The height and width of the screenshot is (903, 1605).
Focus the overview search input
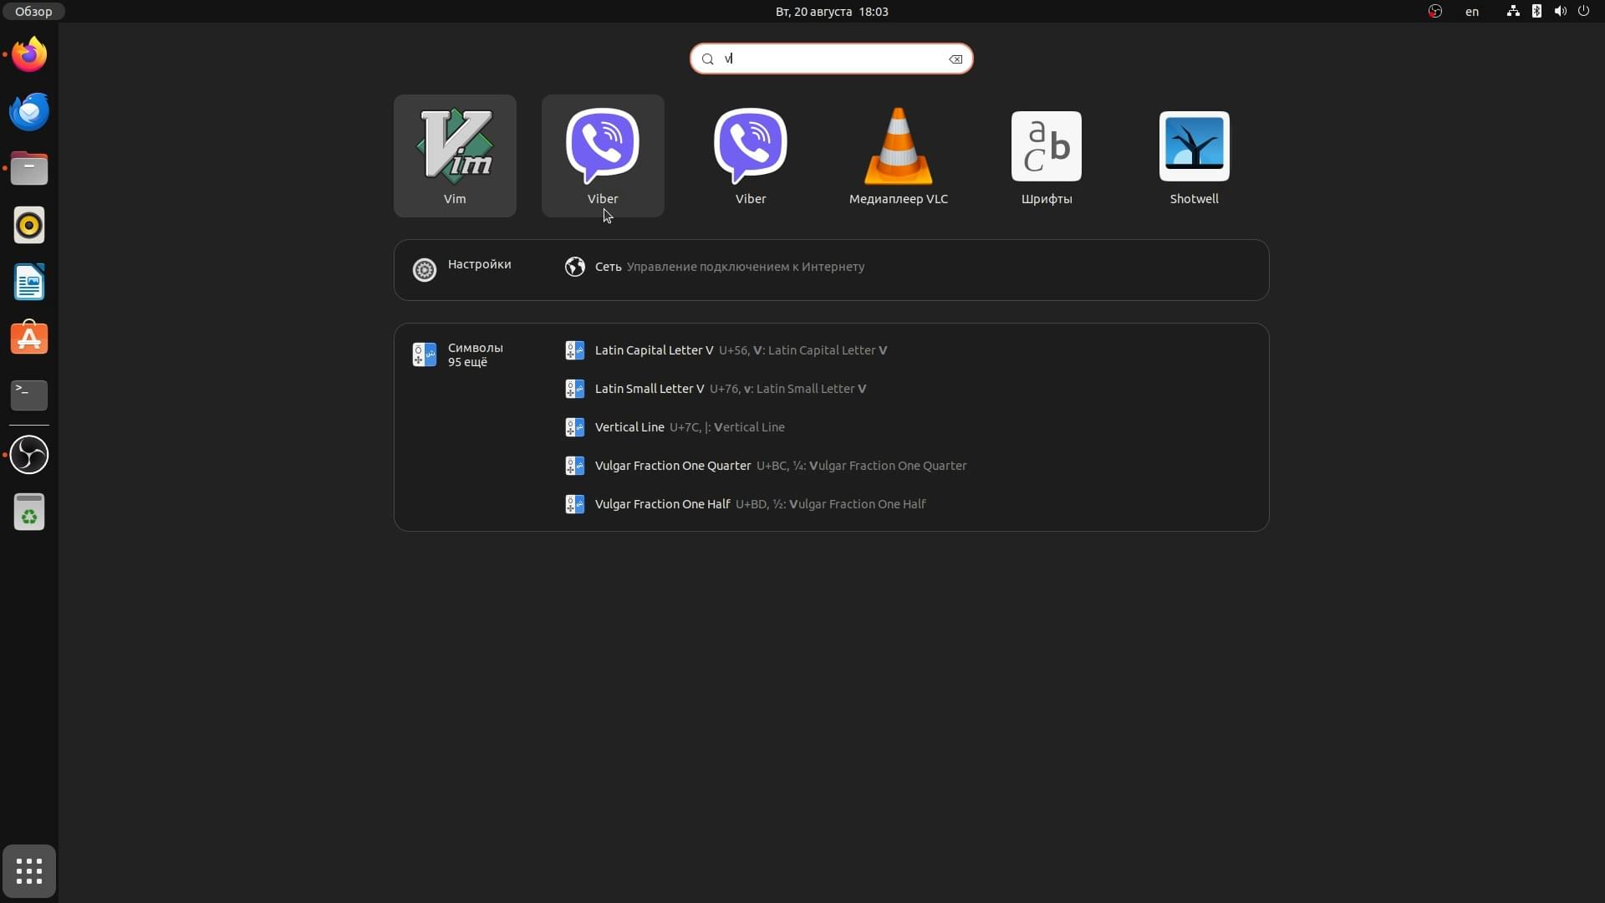click(x=832, y=59)
